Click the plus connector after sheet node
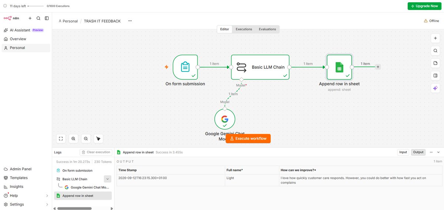 378,67
